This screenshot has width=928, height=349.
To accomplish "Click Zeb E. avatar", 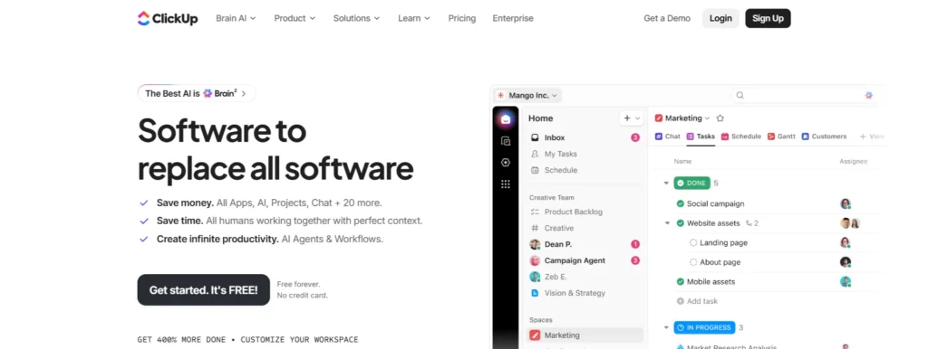I will (535, 277).
